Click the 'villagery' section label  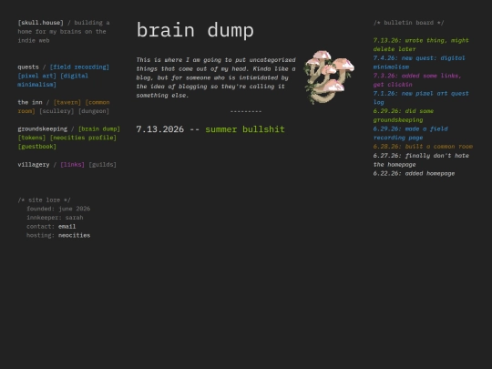pyautogui.click(x=34, y=164)
